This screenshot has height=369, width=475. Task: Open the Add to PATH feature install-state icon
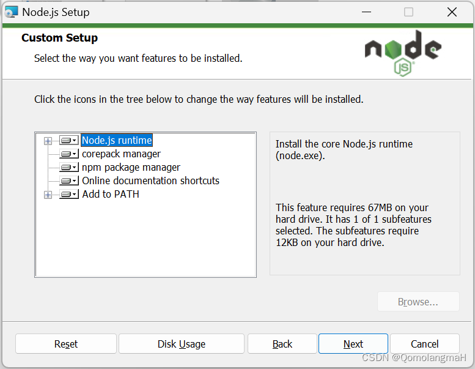point(69,194)
